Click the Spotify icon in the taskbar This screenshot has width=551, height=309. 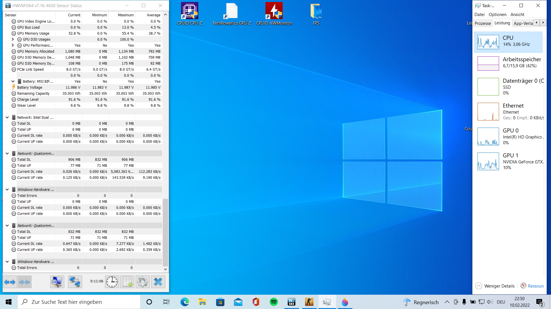[273, 302]
